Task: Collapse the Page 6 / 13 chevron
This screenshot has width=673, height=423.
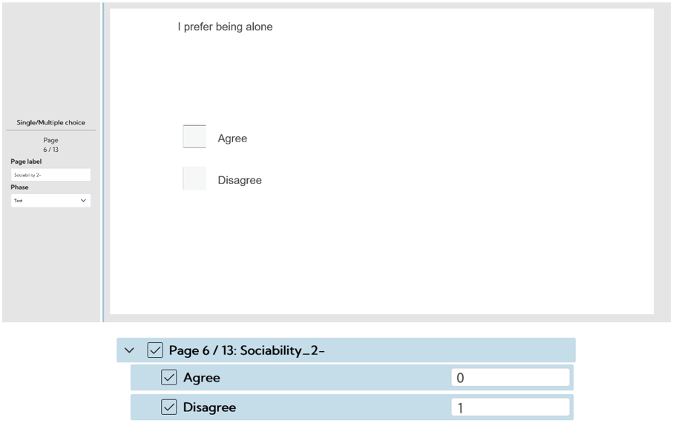Action: pos(130,350)
